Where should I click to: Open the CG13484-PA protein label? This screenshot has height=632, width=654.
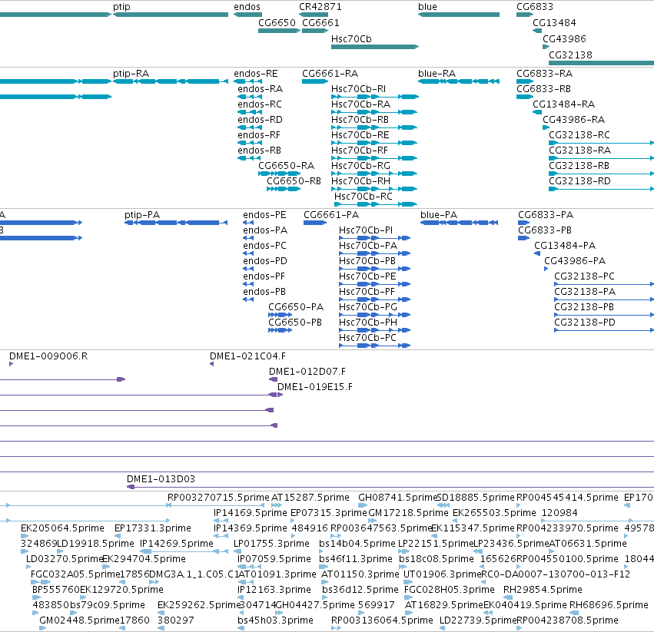tap(565, 246)
